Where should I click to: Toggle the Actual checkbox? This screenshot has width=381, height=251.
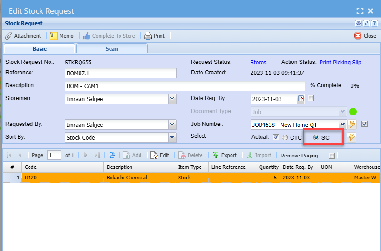276,137
